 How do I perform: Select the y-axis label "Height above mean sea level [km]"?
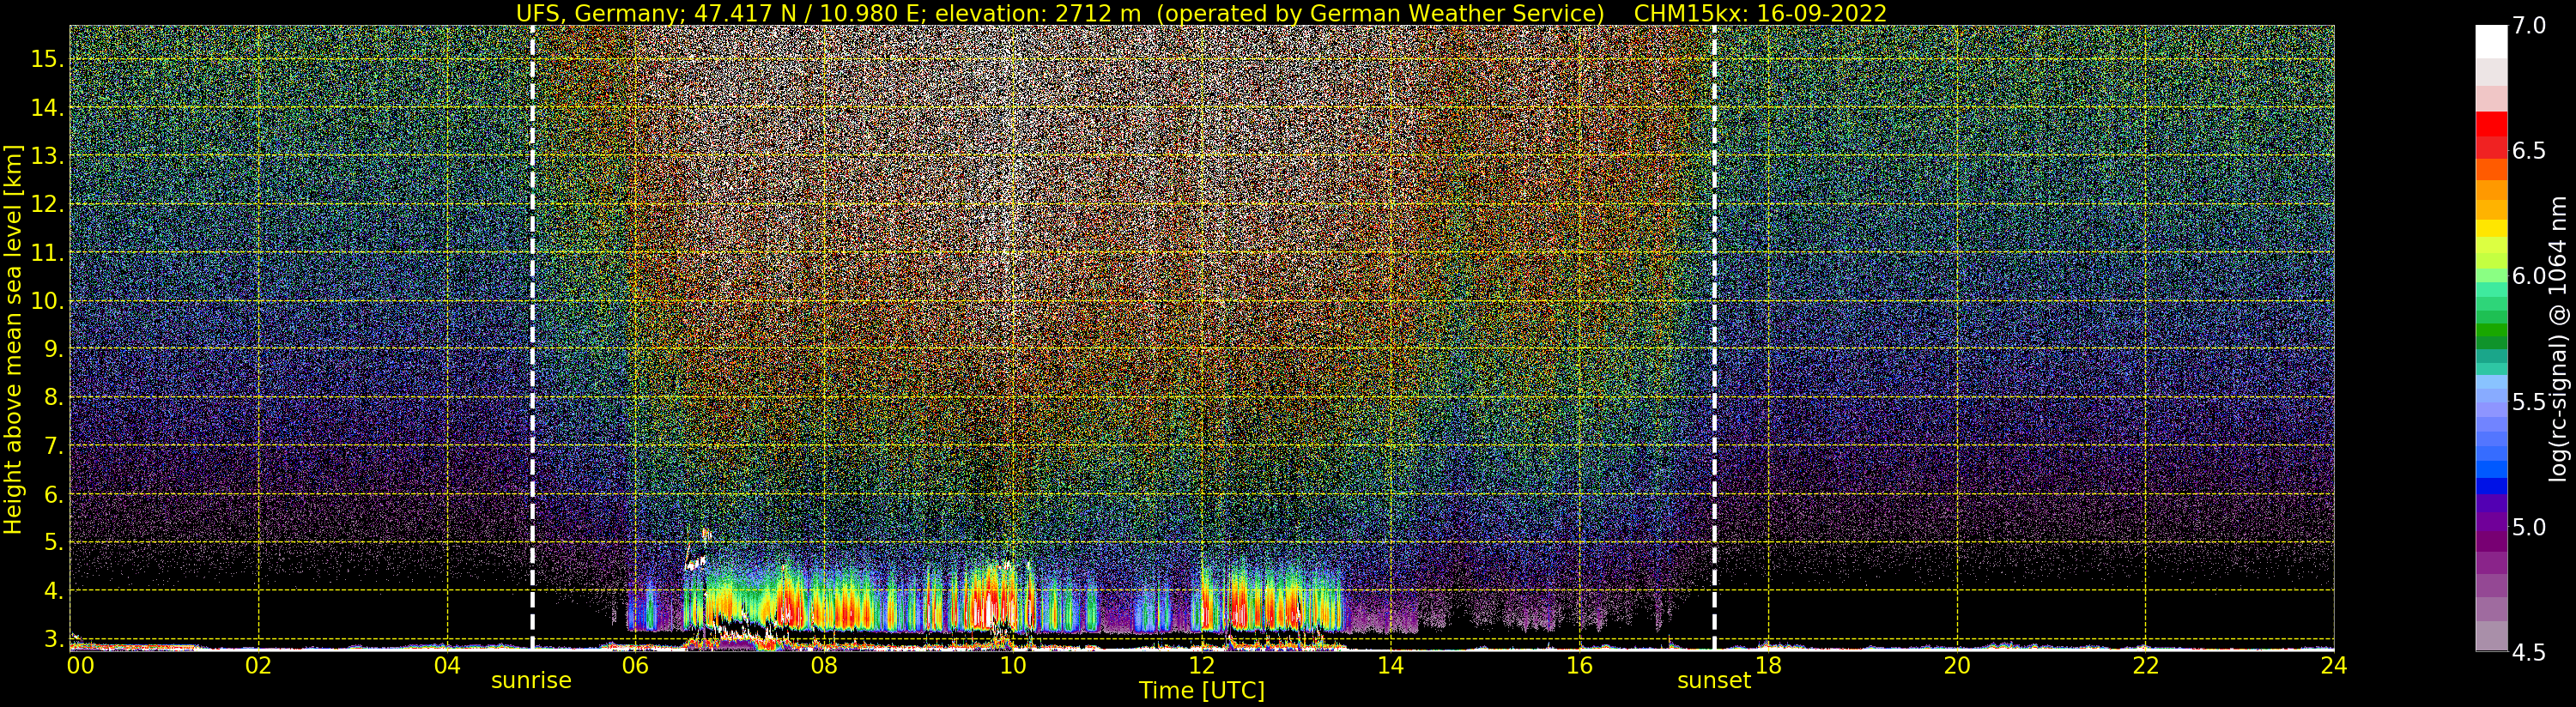pyautogui.click(x=13, y=340)
